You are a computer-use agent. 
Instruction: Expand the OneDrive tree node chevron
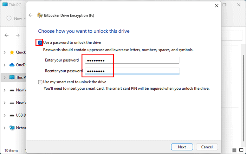pyautogui.click(x=4, y=65)
